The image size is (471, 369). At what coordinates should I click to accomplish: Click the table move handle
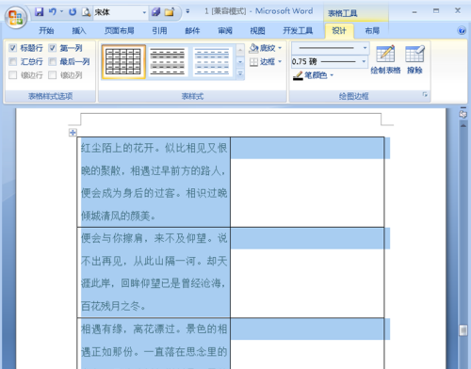73,133
